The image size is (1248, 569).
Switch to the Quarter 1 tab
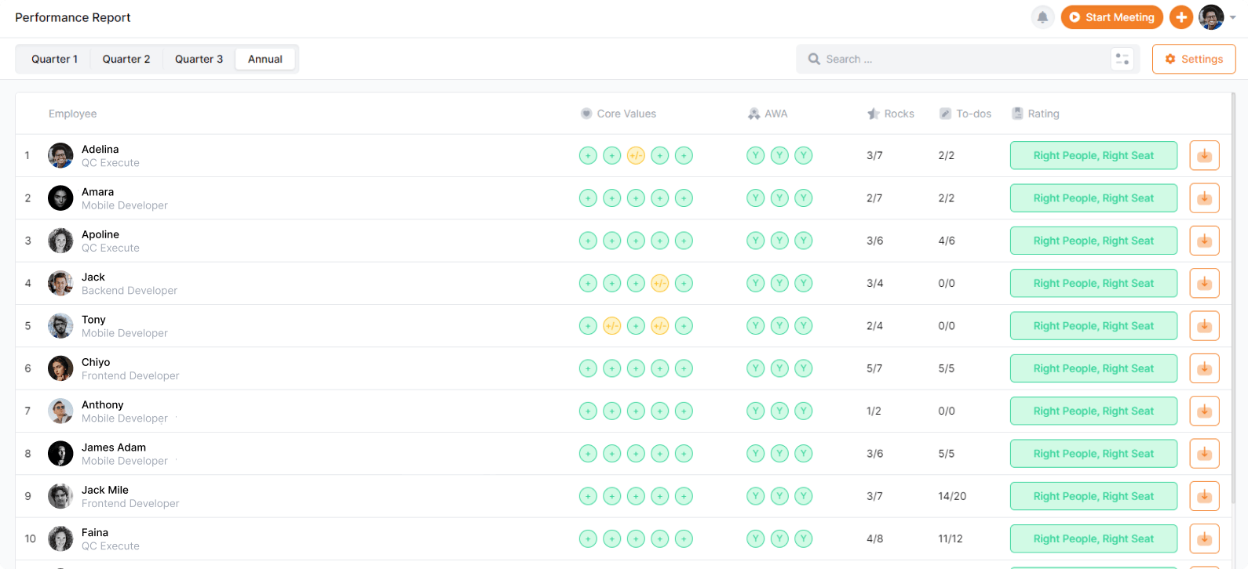tap(54, 59)
